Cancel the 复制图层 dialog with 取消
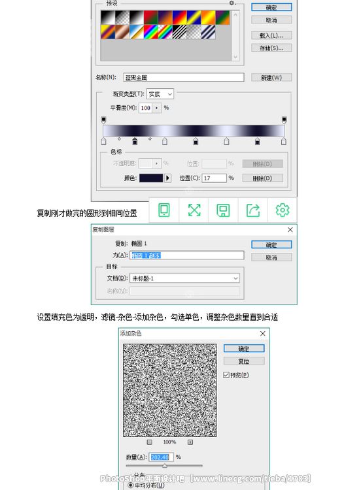This screenshot has height=490, width=344. point(271,257)
